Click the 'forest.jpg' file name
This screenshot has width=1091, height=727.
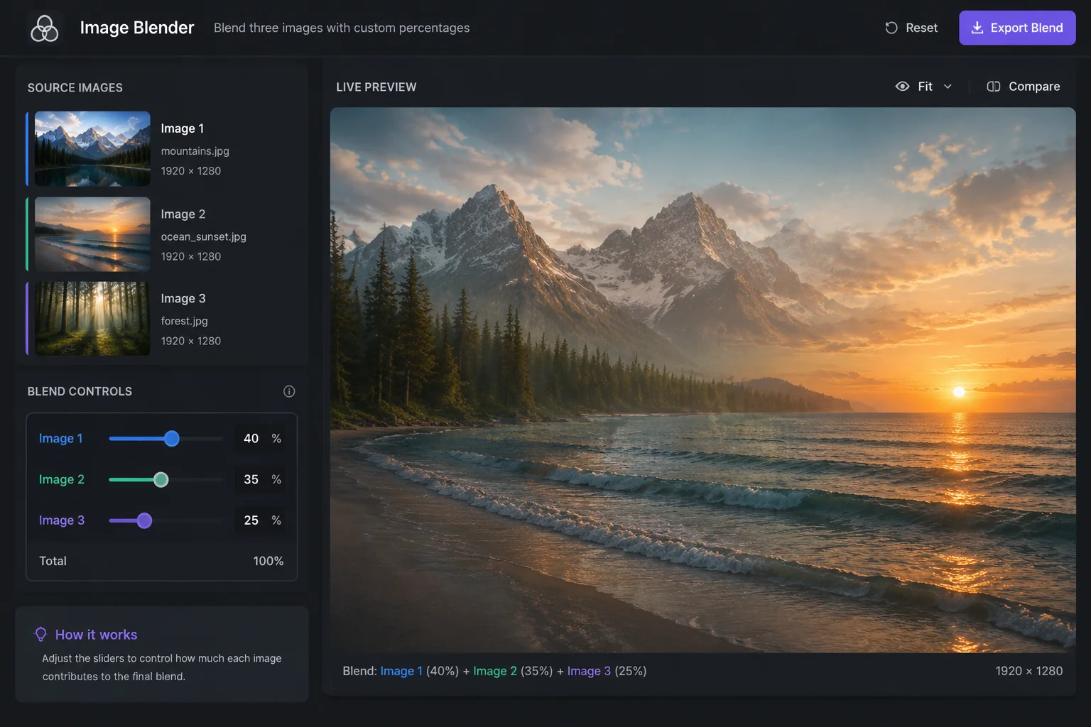tap(184, 322)
